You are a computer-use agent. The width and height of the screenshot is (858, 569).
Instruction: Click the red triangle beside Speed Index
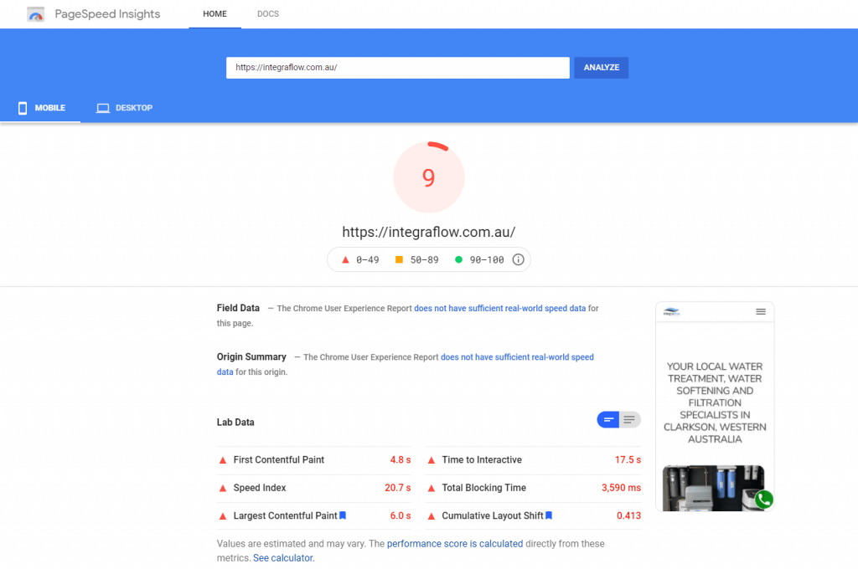coord(222,488)
